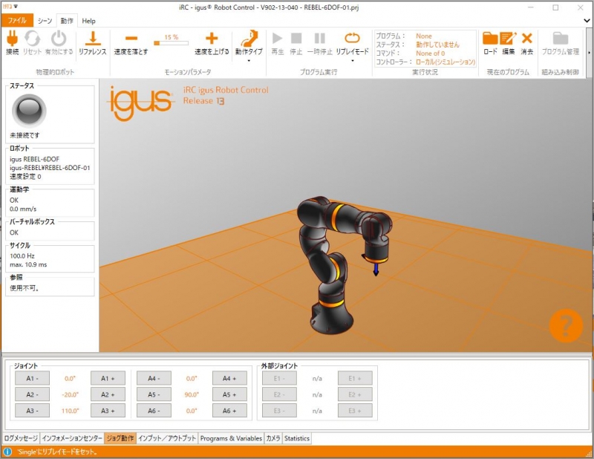Click the A2 value -20.0°
The width and height of the screenshot is (594, 459).
[x=70, y=394]
